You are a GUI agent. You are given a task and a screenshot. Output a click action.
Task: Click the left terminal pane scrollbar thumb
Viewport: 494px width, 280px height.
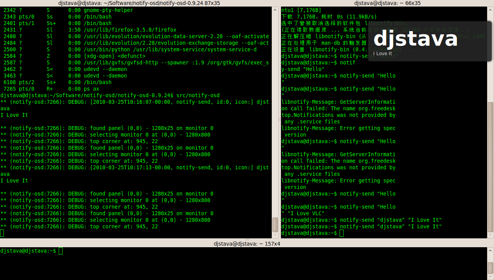[x=275, y=224]
